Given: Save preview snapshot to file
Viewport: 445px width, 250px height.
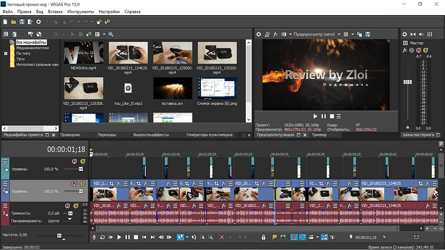Looking at the screenshot, I should click(x=368, y=34).
